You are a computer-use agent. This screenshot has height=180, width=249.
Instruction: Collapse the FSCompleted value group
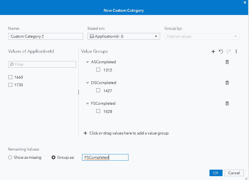pos(88,103)
